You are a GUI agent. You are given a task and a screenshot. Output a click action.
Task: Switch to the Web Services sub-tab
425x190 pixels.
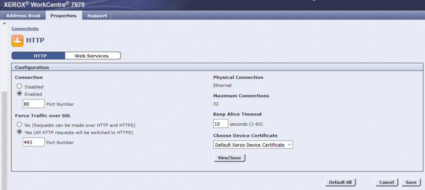(92, 56)
